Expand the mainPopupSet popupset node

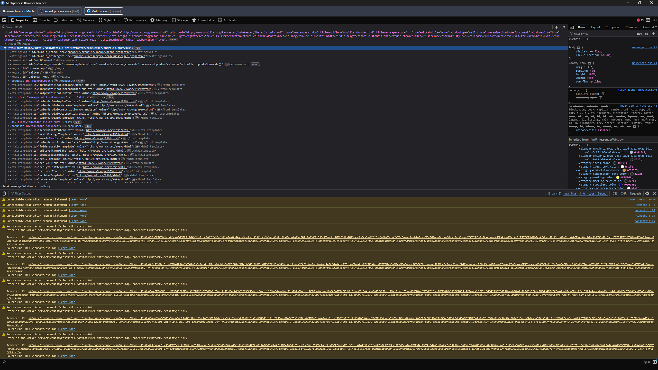point(8,81)
